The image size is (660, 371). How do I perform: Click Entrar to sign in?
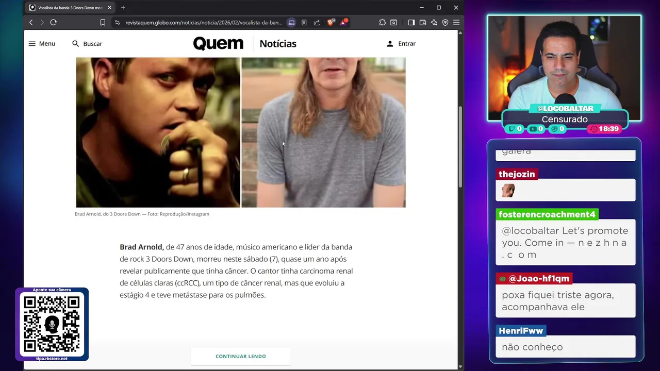401,44
